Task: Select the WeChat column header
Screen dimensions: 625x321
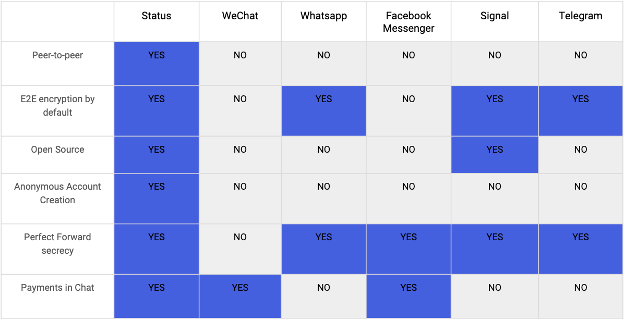Action: [240, 21]
